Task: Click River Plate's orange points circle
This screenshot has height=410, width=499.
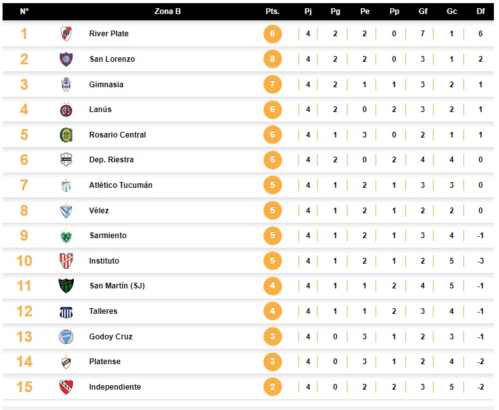Action: pyautogui.click(x=272, y=33)
